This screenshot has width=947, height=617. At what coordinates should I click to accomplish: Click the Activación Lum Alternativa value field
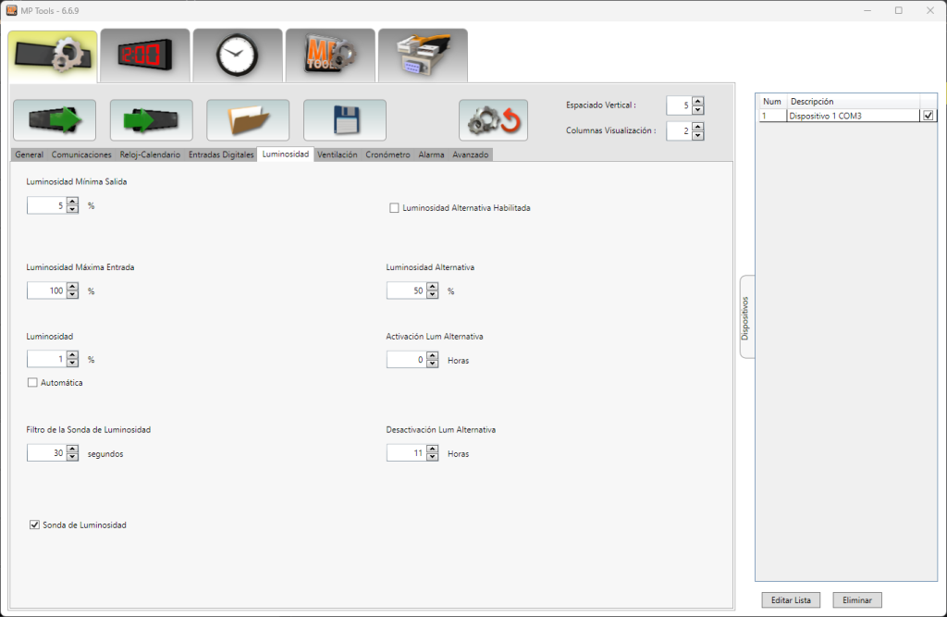click(x=407, y=360)
